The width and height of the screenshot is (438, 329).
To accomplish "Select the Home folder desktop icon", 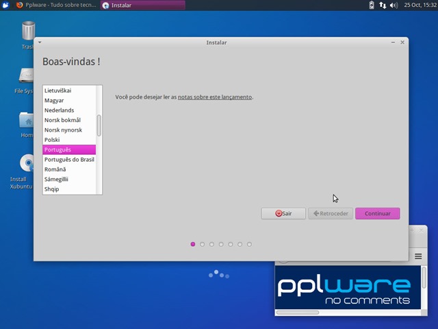I will tap(27, 125).
